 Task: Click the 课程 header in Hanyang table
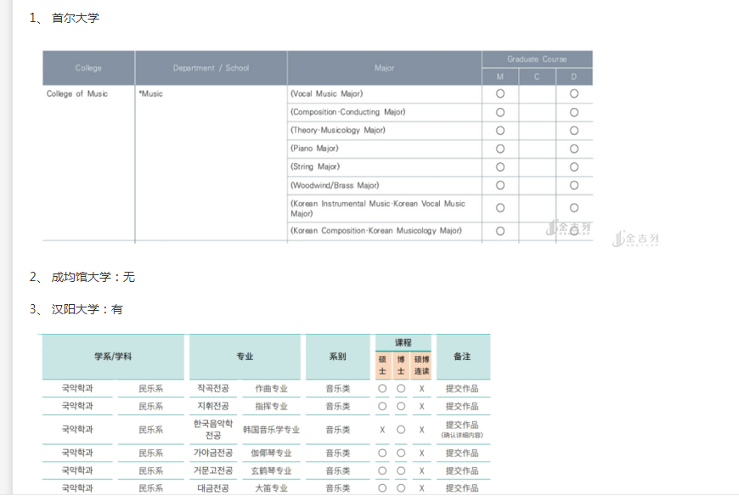(x=403, y=342)
